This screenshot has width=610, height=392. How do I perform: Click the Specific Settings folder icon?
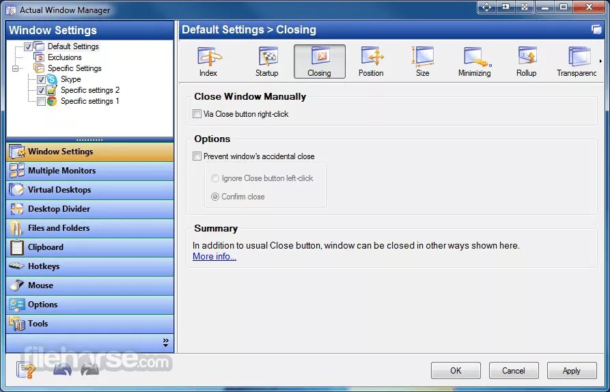click(x=39, y=68)
